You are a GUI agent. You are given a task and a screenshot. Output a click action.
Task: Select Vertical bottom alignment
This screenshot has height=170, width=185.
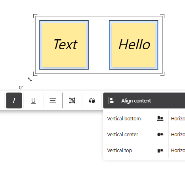click(135, 118)
